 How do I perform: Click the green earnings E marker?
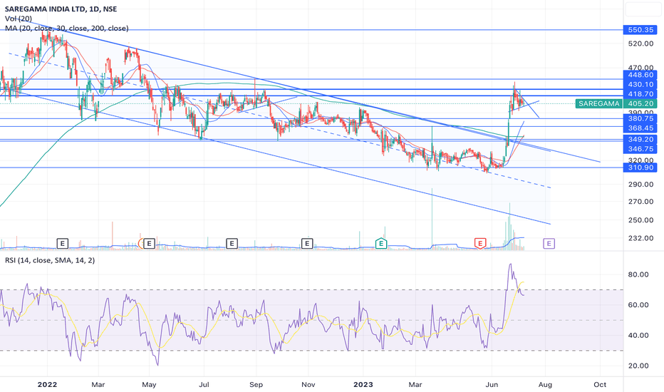pyautogui.click(x=381, y=243)
